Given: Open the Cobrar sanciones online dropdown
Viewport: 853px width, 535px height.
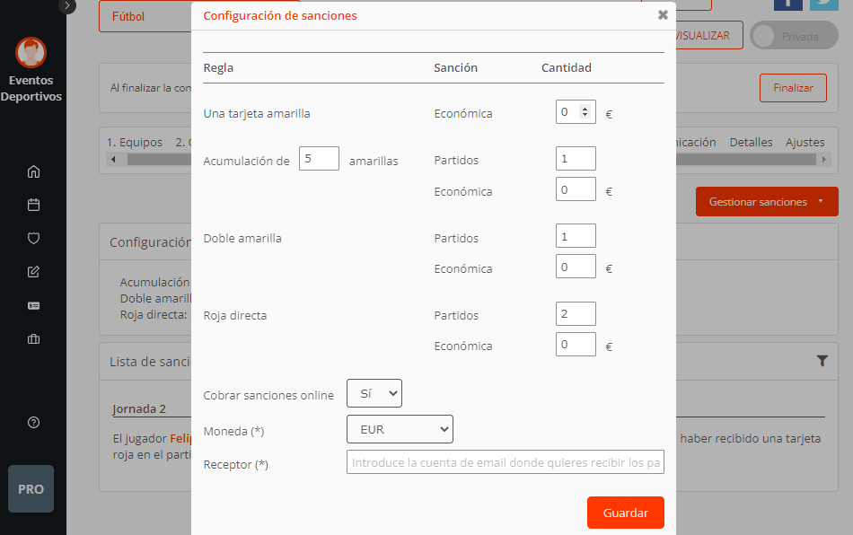Looking at the screenshot, I should point(374,392).
